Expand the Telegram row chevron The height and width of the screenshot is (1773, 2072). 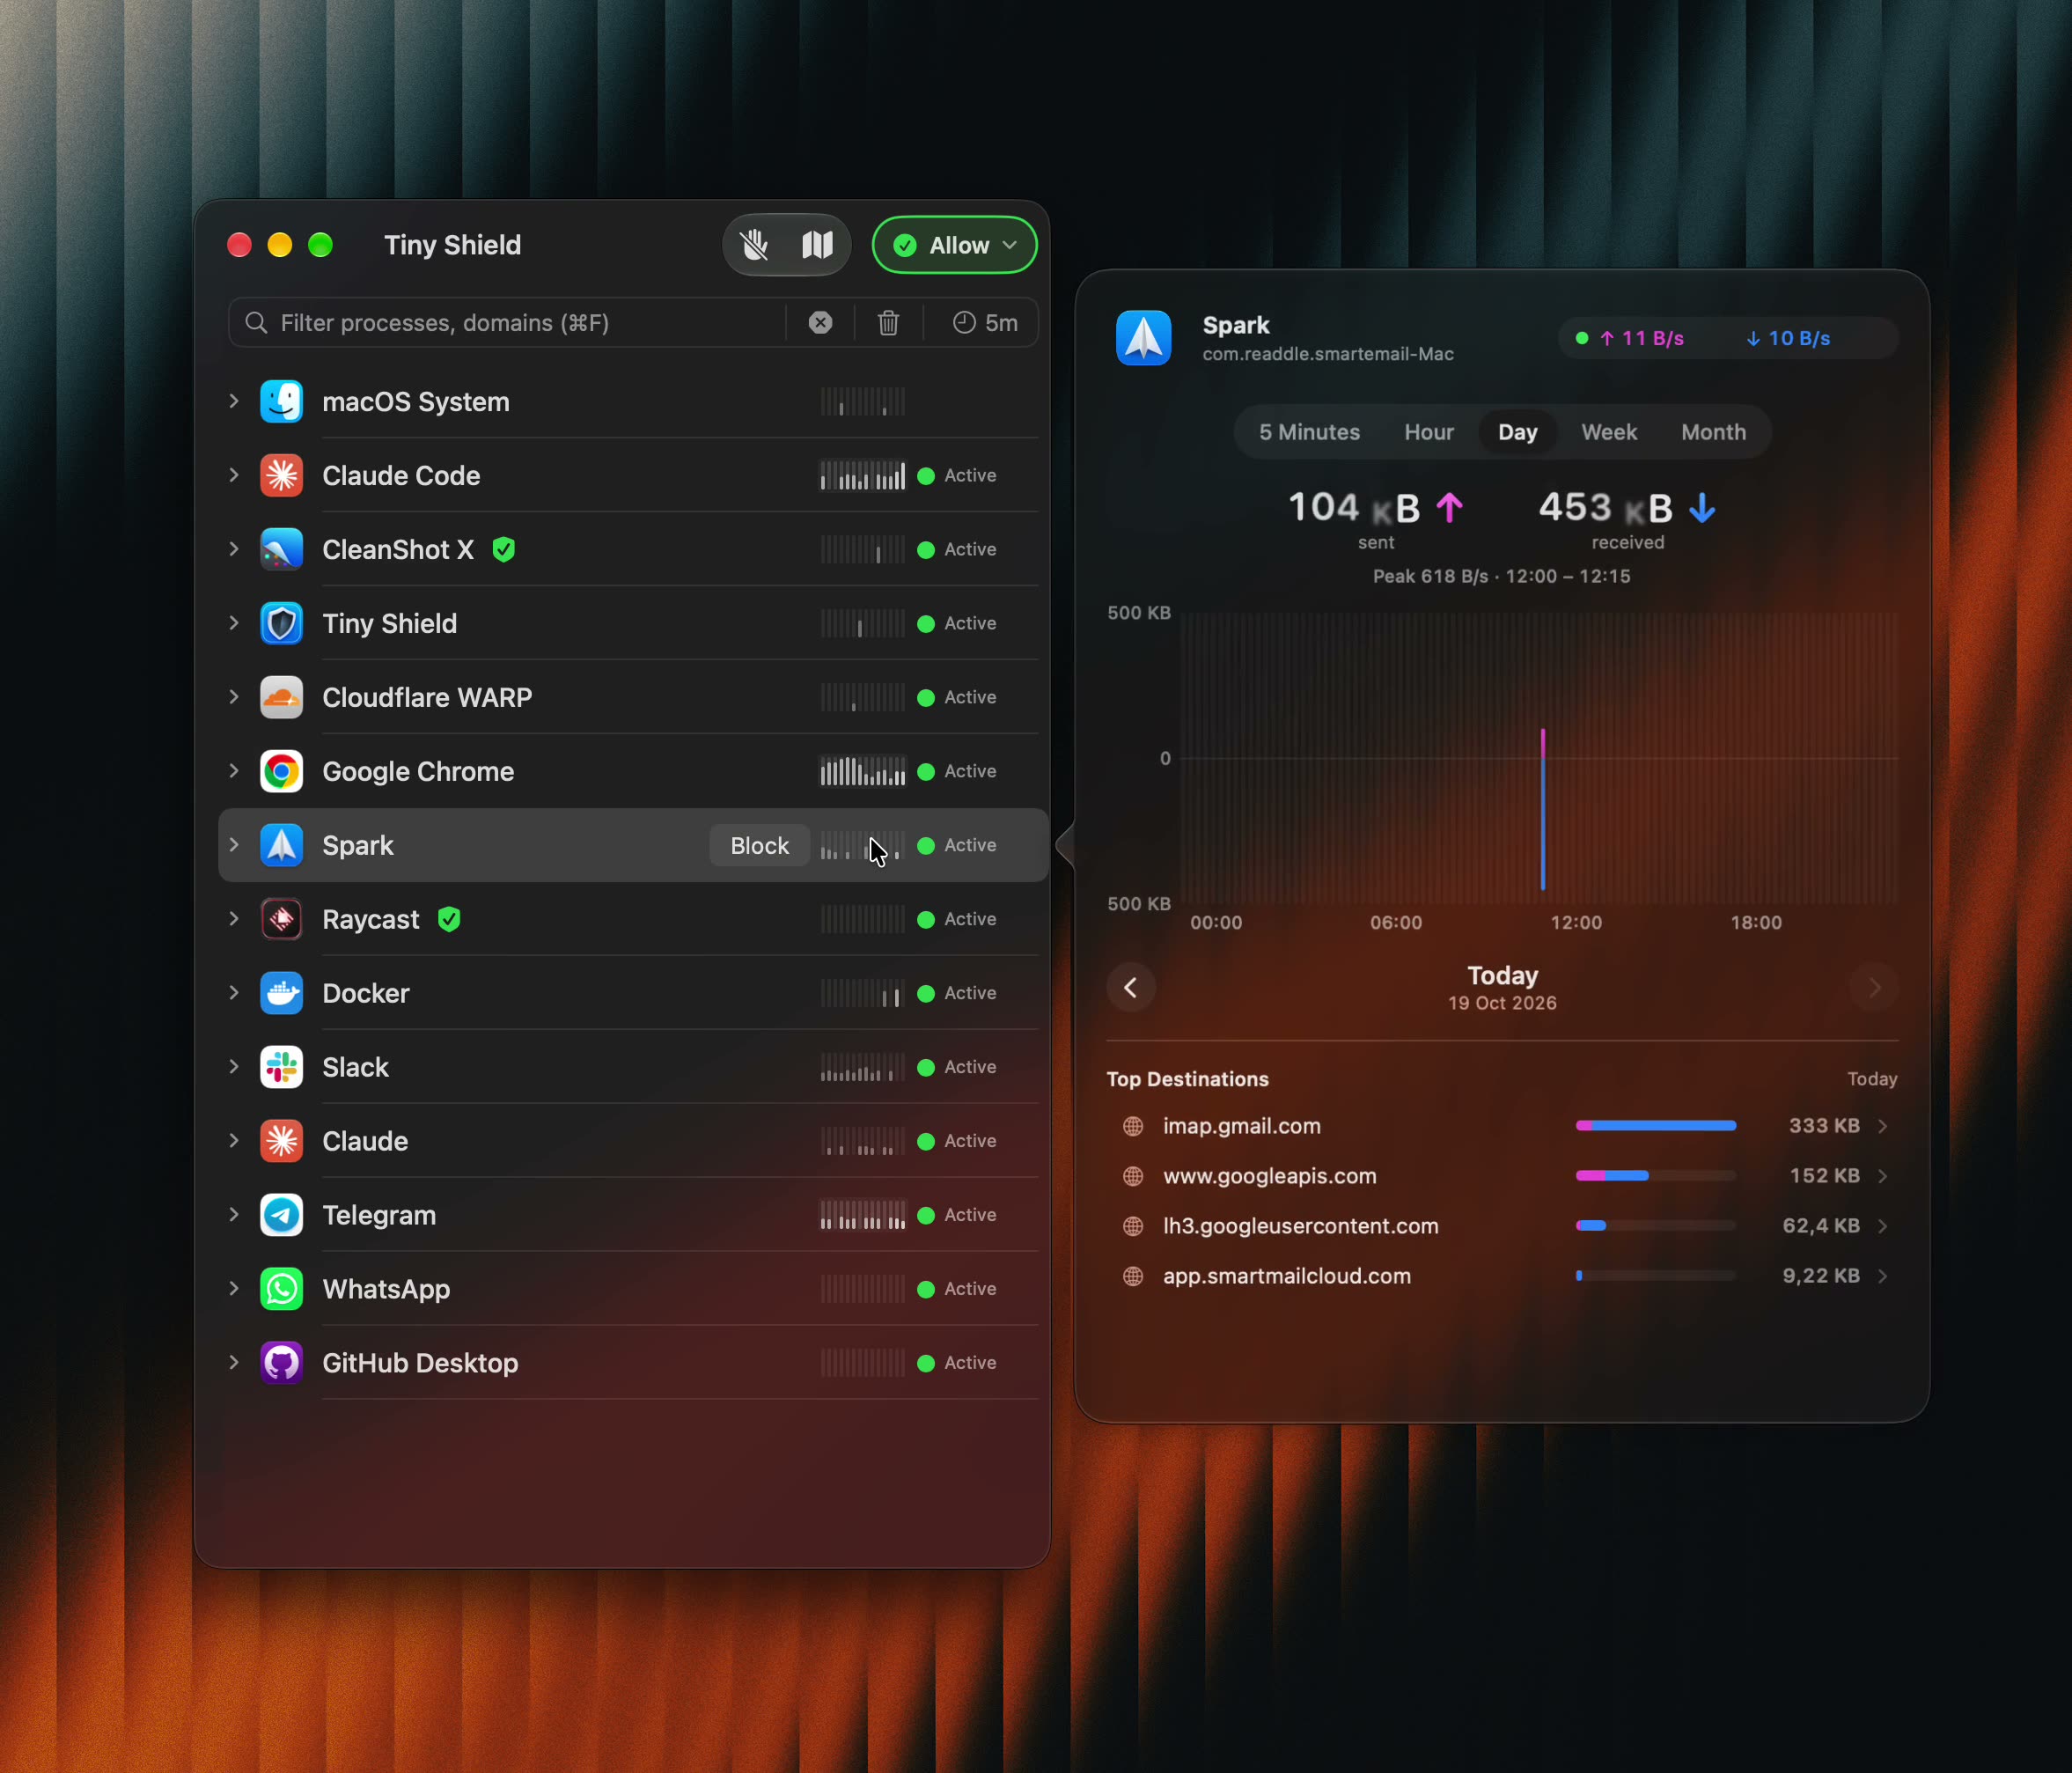(x=234, y=1215)
